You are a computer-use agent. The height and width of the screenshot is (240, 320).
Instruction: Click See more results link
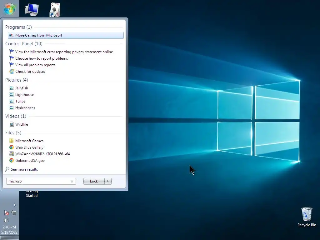(24, 169)
